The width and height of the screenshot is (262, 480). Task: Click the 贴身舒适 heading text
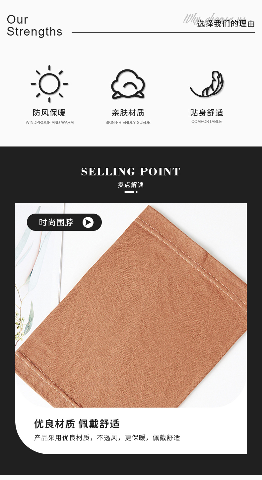click(x=207, y=113)
